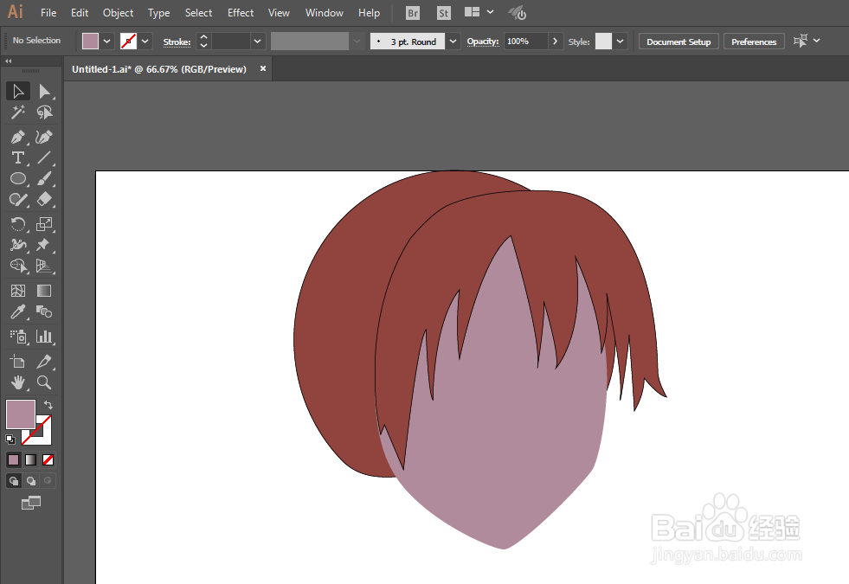This screenshot has height=584, width=849.
Task: Activate the Hand tool
Action: click(x=17, y=382)
